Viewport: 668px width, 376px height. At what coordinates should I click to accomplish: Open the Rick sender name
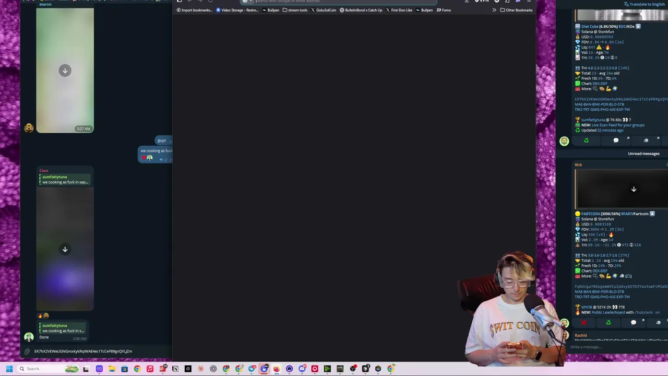coord(578,164)
